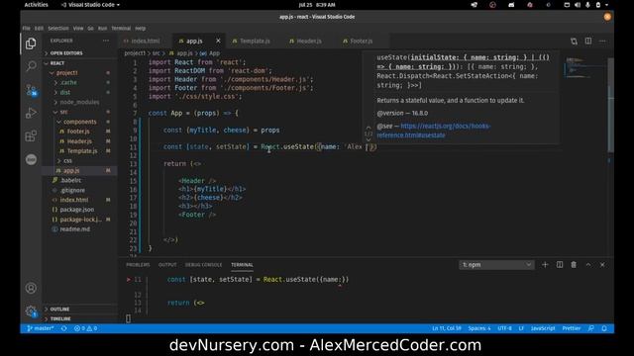
Task: Open the Extensions view
Action: pos(31,136)
